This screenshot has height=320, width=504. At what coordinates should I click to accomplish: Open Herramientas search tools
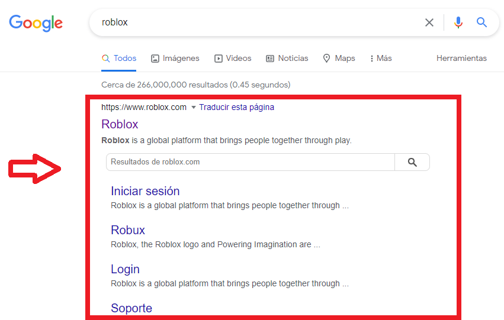[461, 58]
